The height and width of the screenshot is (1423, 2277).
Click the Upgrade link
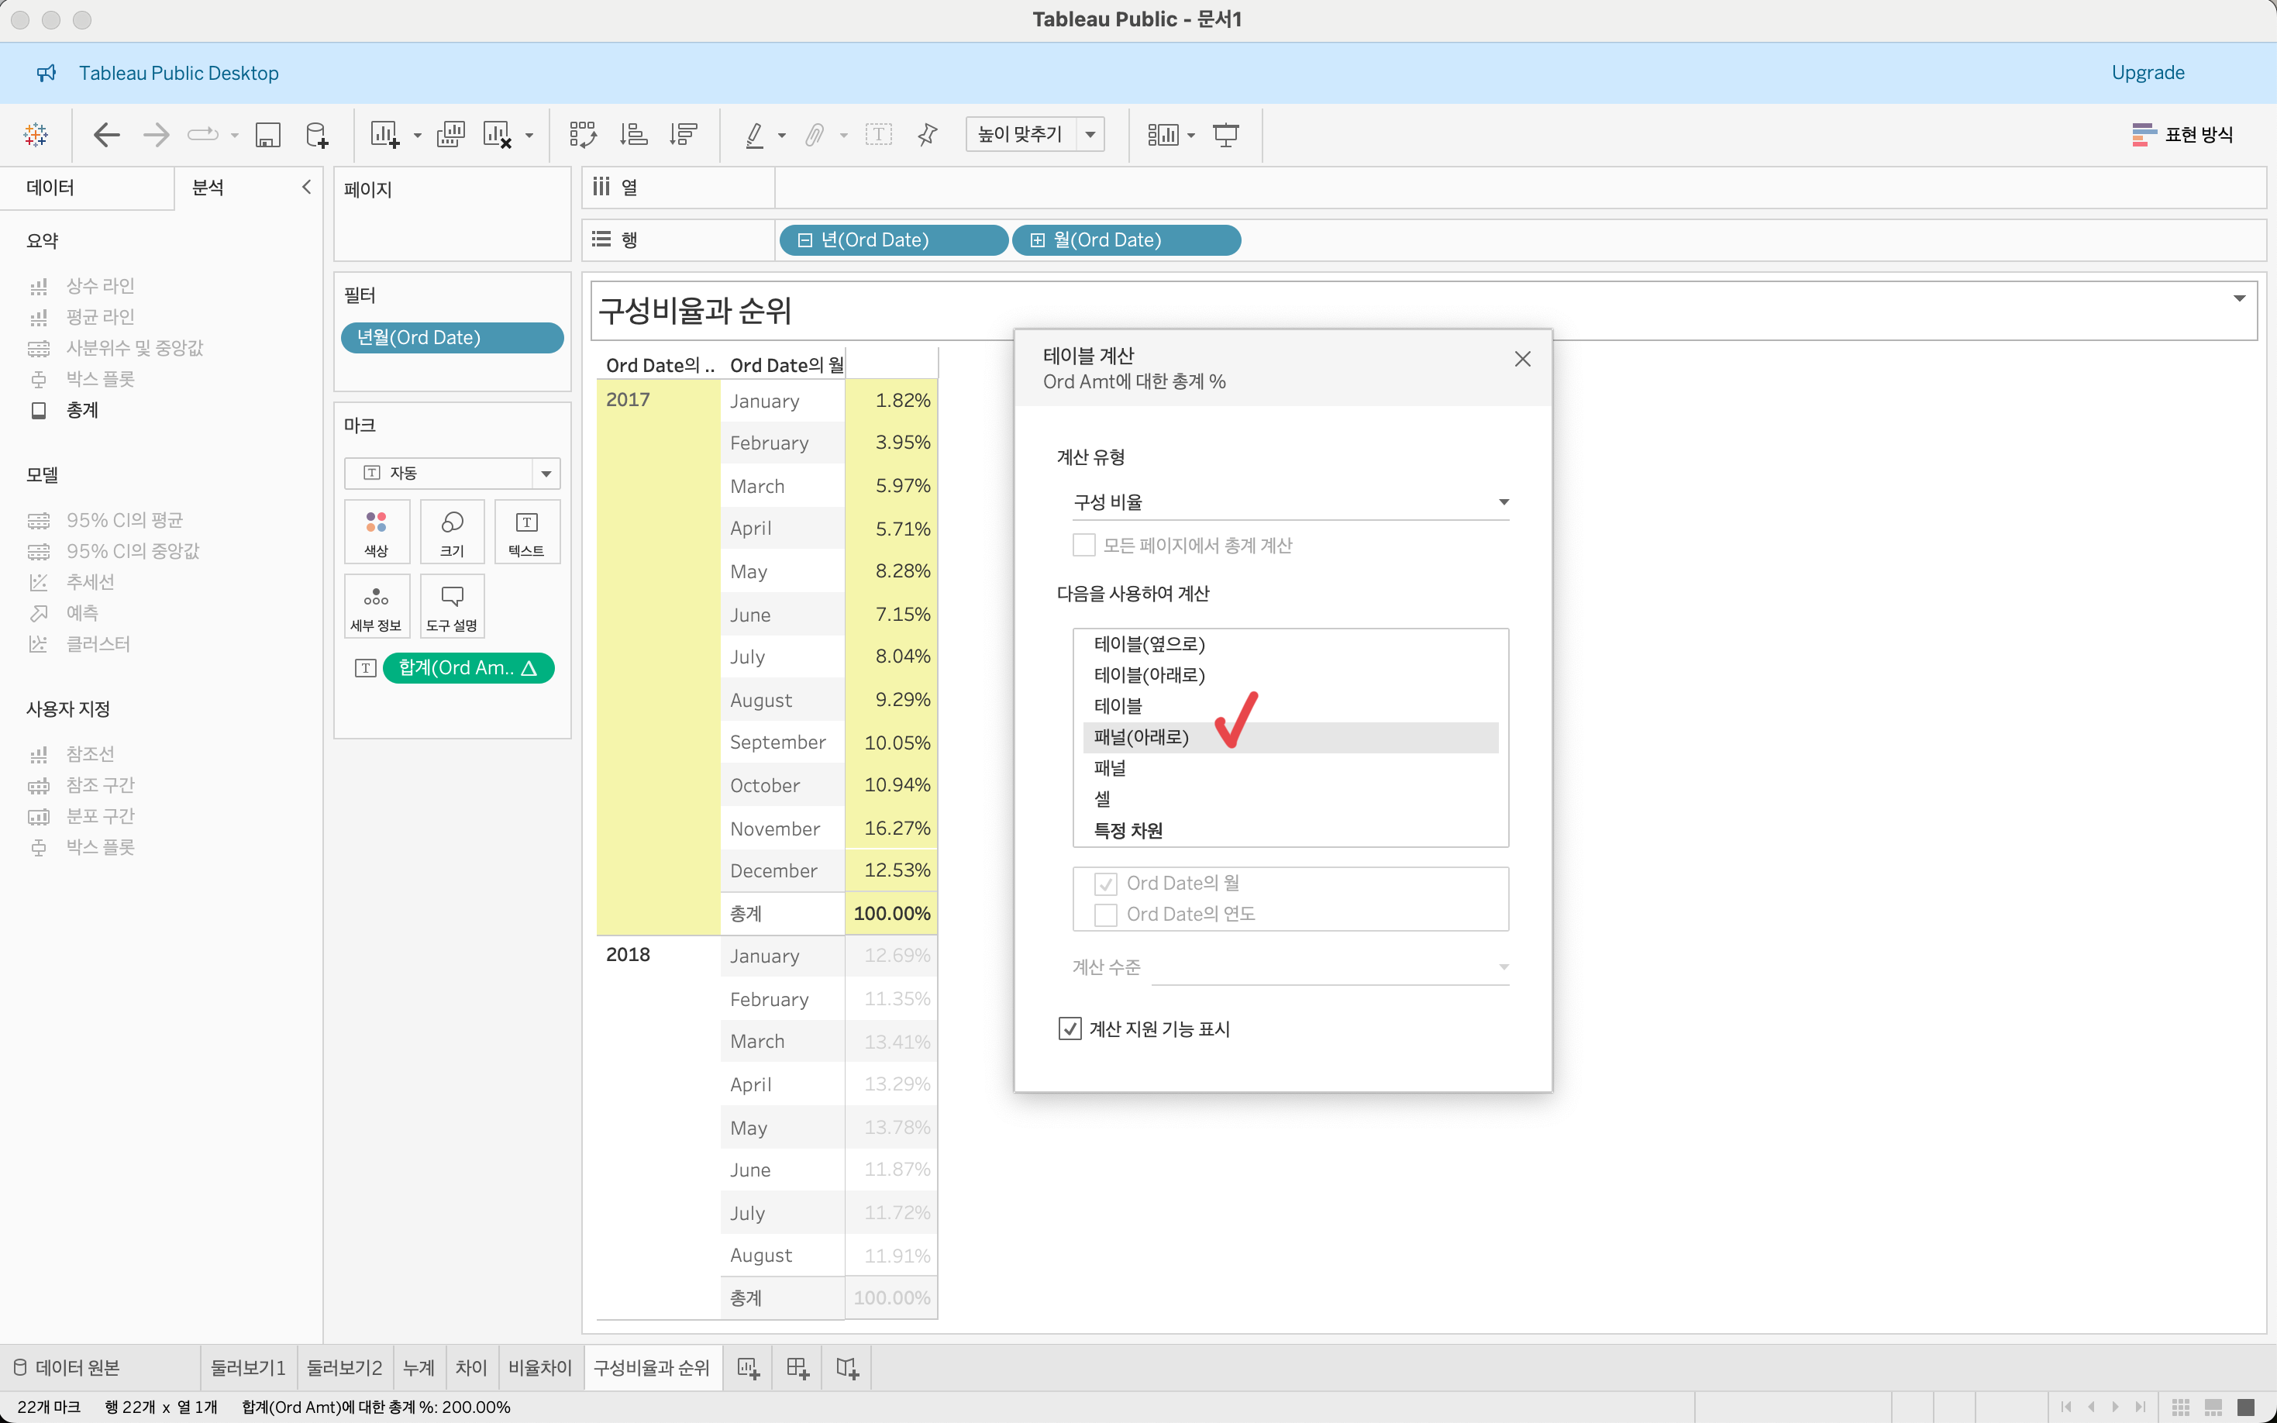point(2147,73)
